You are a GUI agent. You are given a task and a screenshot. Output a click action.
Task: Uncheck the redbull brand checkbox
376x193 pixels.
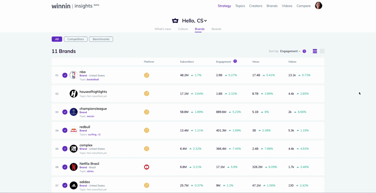(65, 130)
